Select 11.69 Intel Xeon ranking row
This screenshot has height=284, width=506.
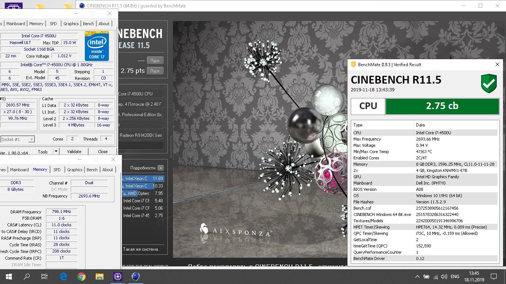[x=143, y=179]
